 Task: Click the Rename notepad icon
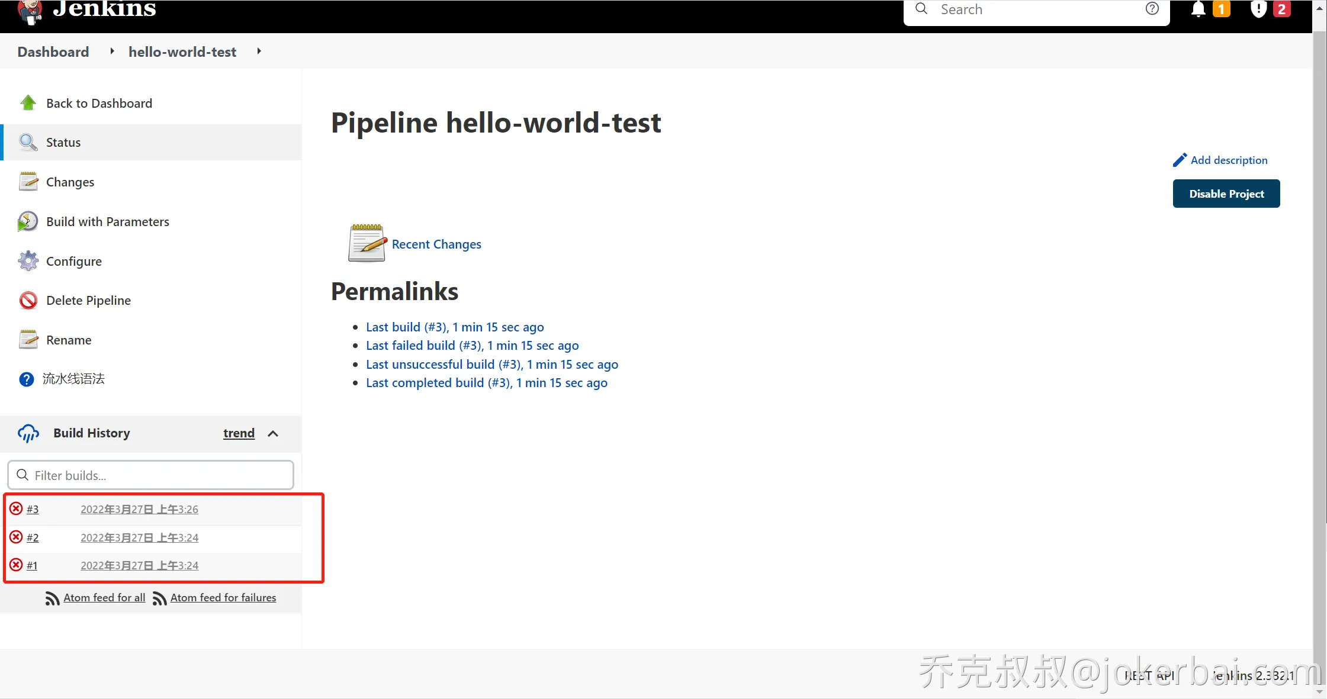pos(28,340)
